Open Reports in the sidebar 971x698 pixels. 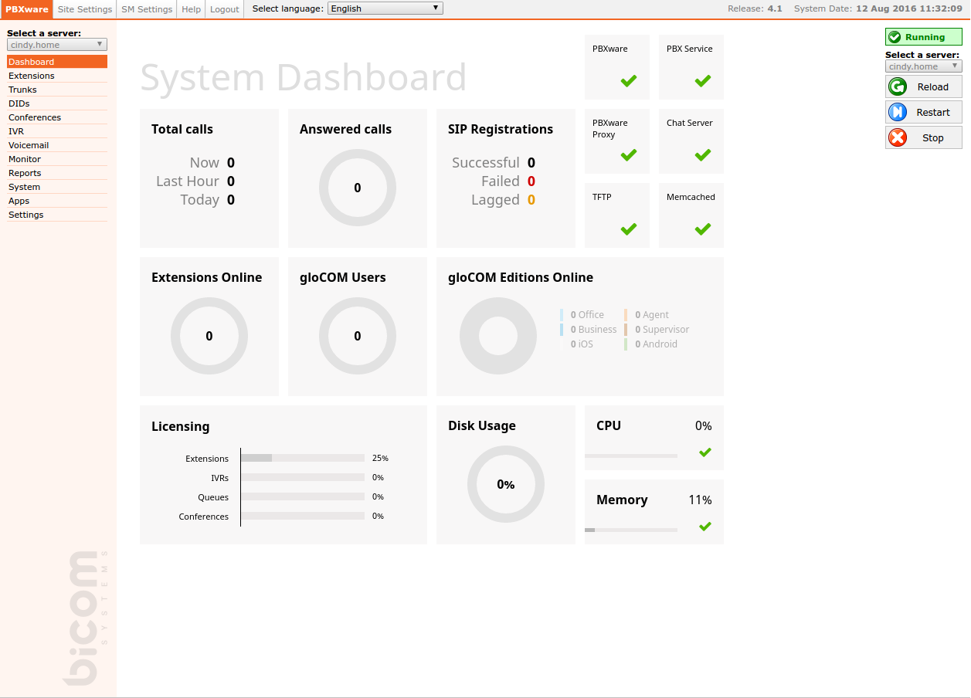(x=57, y=173)
